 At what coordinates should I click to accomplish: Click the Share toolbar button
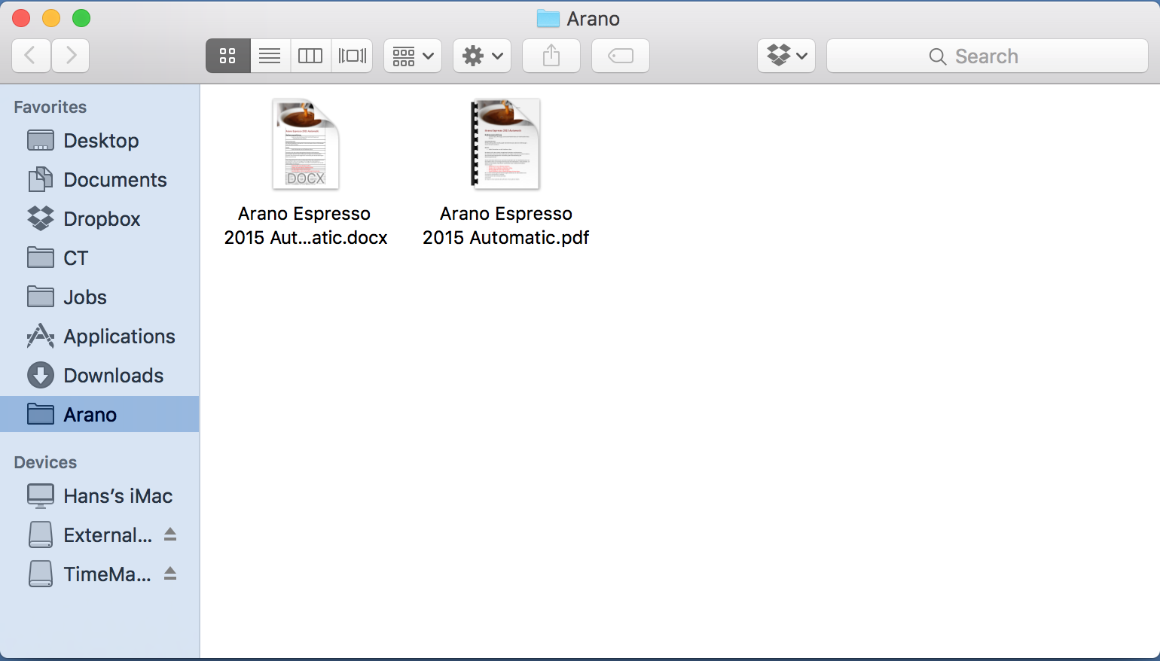[551, 56]
